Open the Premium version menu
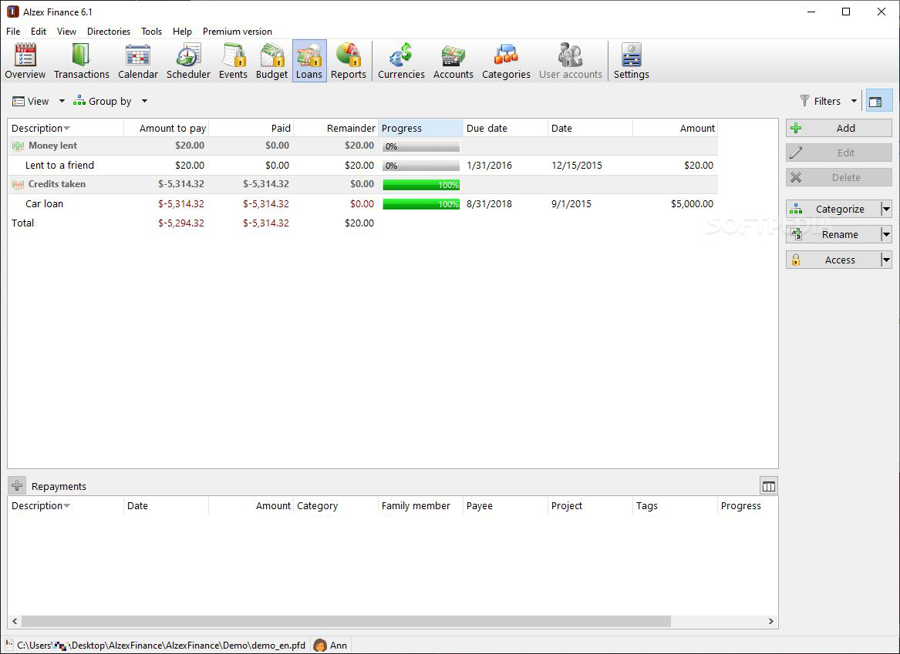The image size is (900, 654). click(237, 32)
